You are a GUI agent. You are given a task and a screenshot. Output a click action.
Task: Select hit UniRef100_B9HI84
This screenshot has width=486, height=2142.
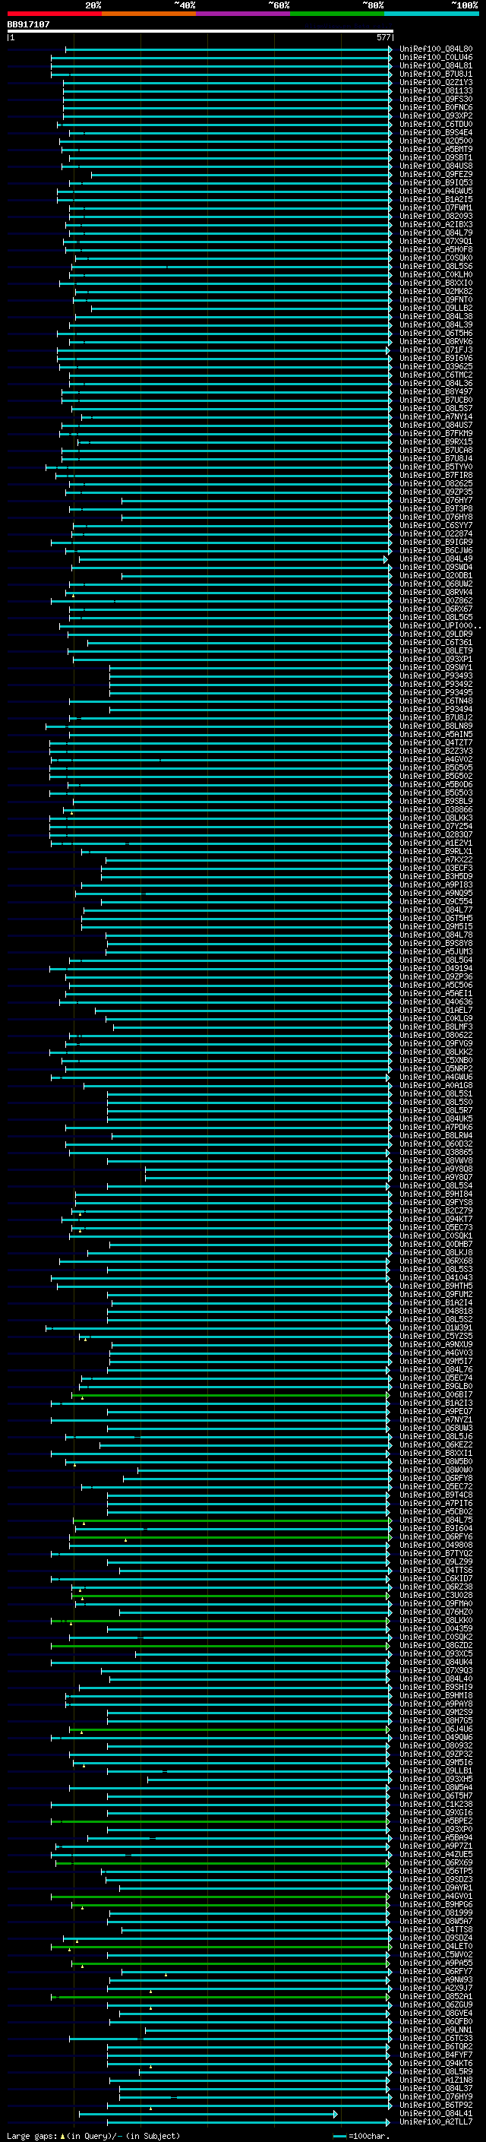coord(436,1194)
